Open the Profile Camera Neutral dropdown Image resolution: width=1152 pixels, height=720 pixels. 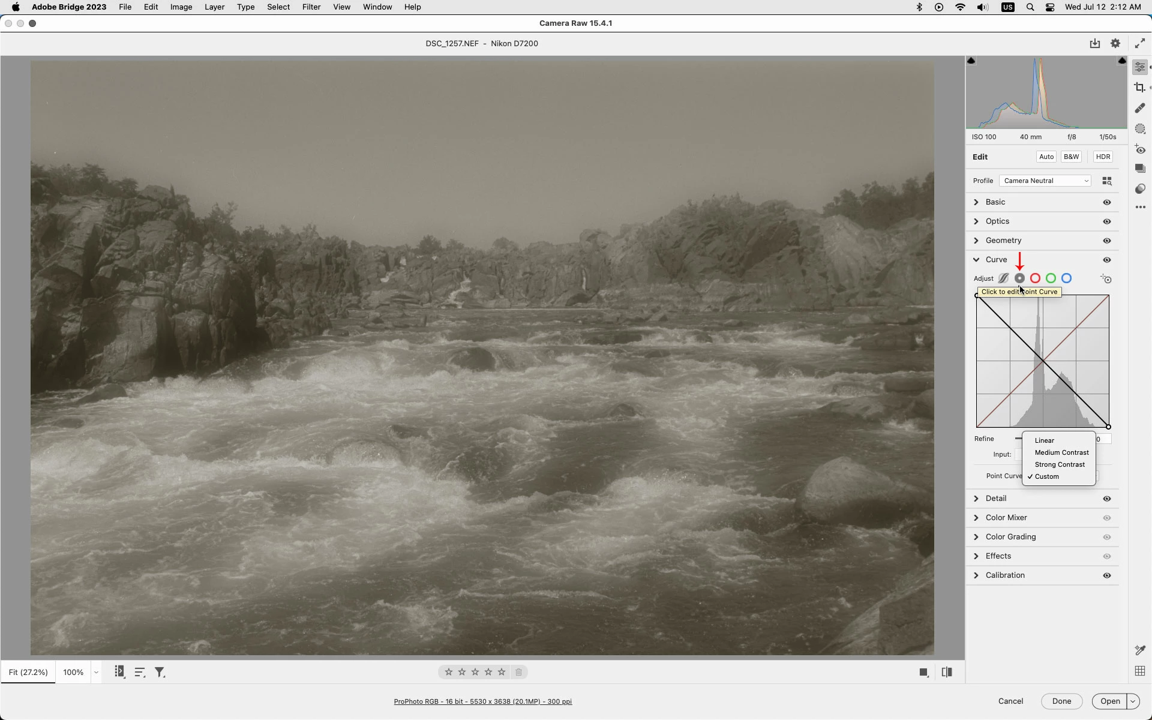click(x=1045, y=181)
